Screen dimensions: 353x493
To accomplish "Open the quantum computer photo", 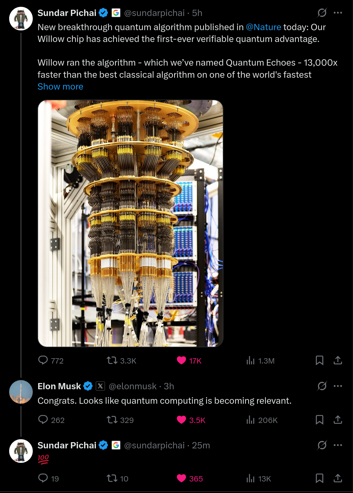I will (x=130, y=223).
